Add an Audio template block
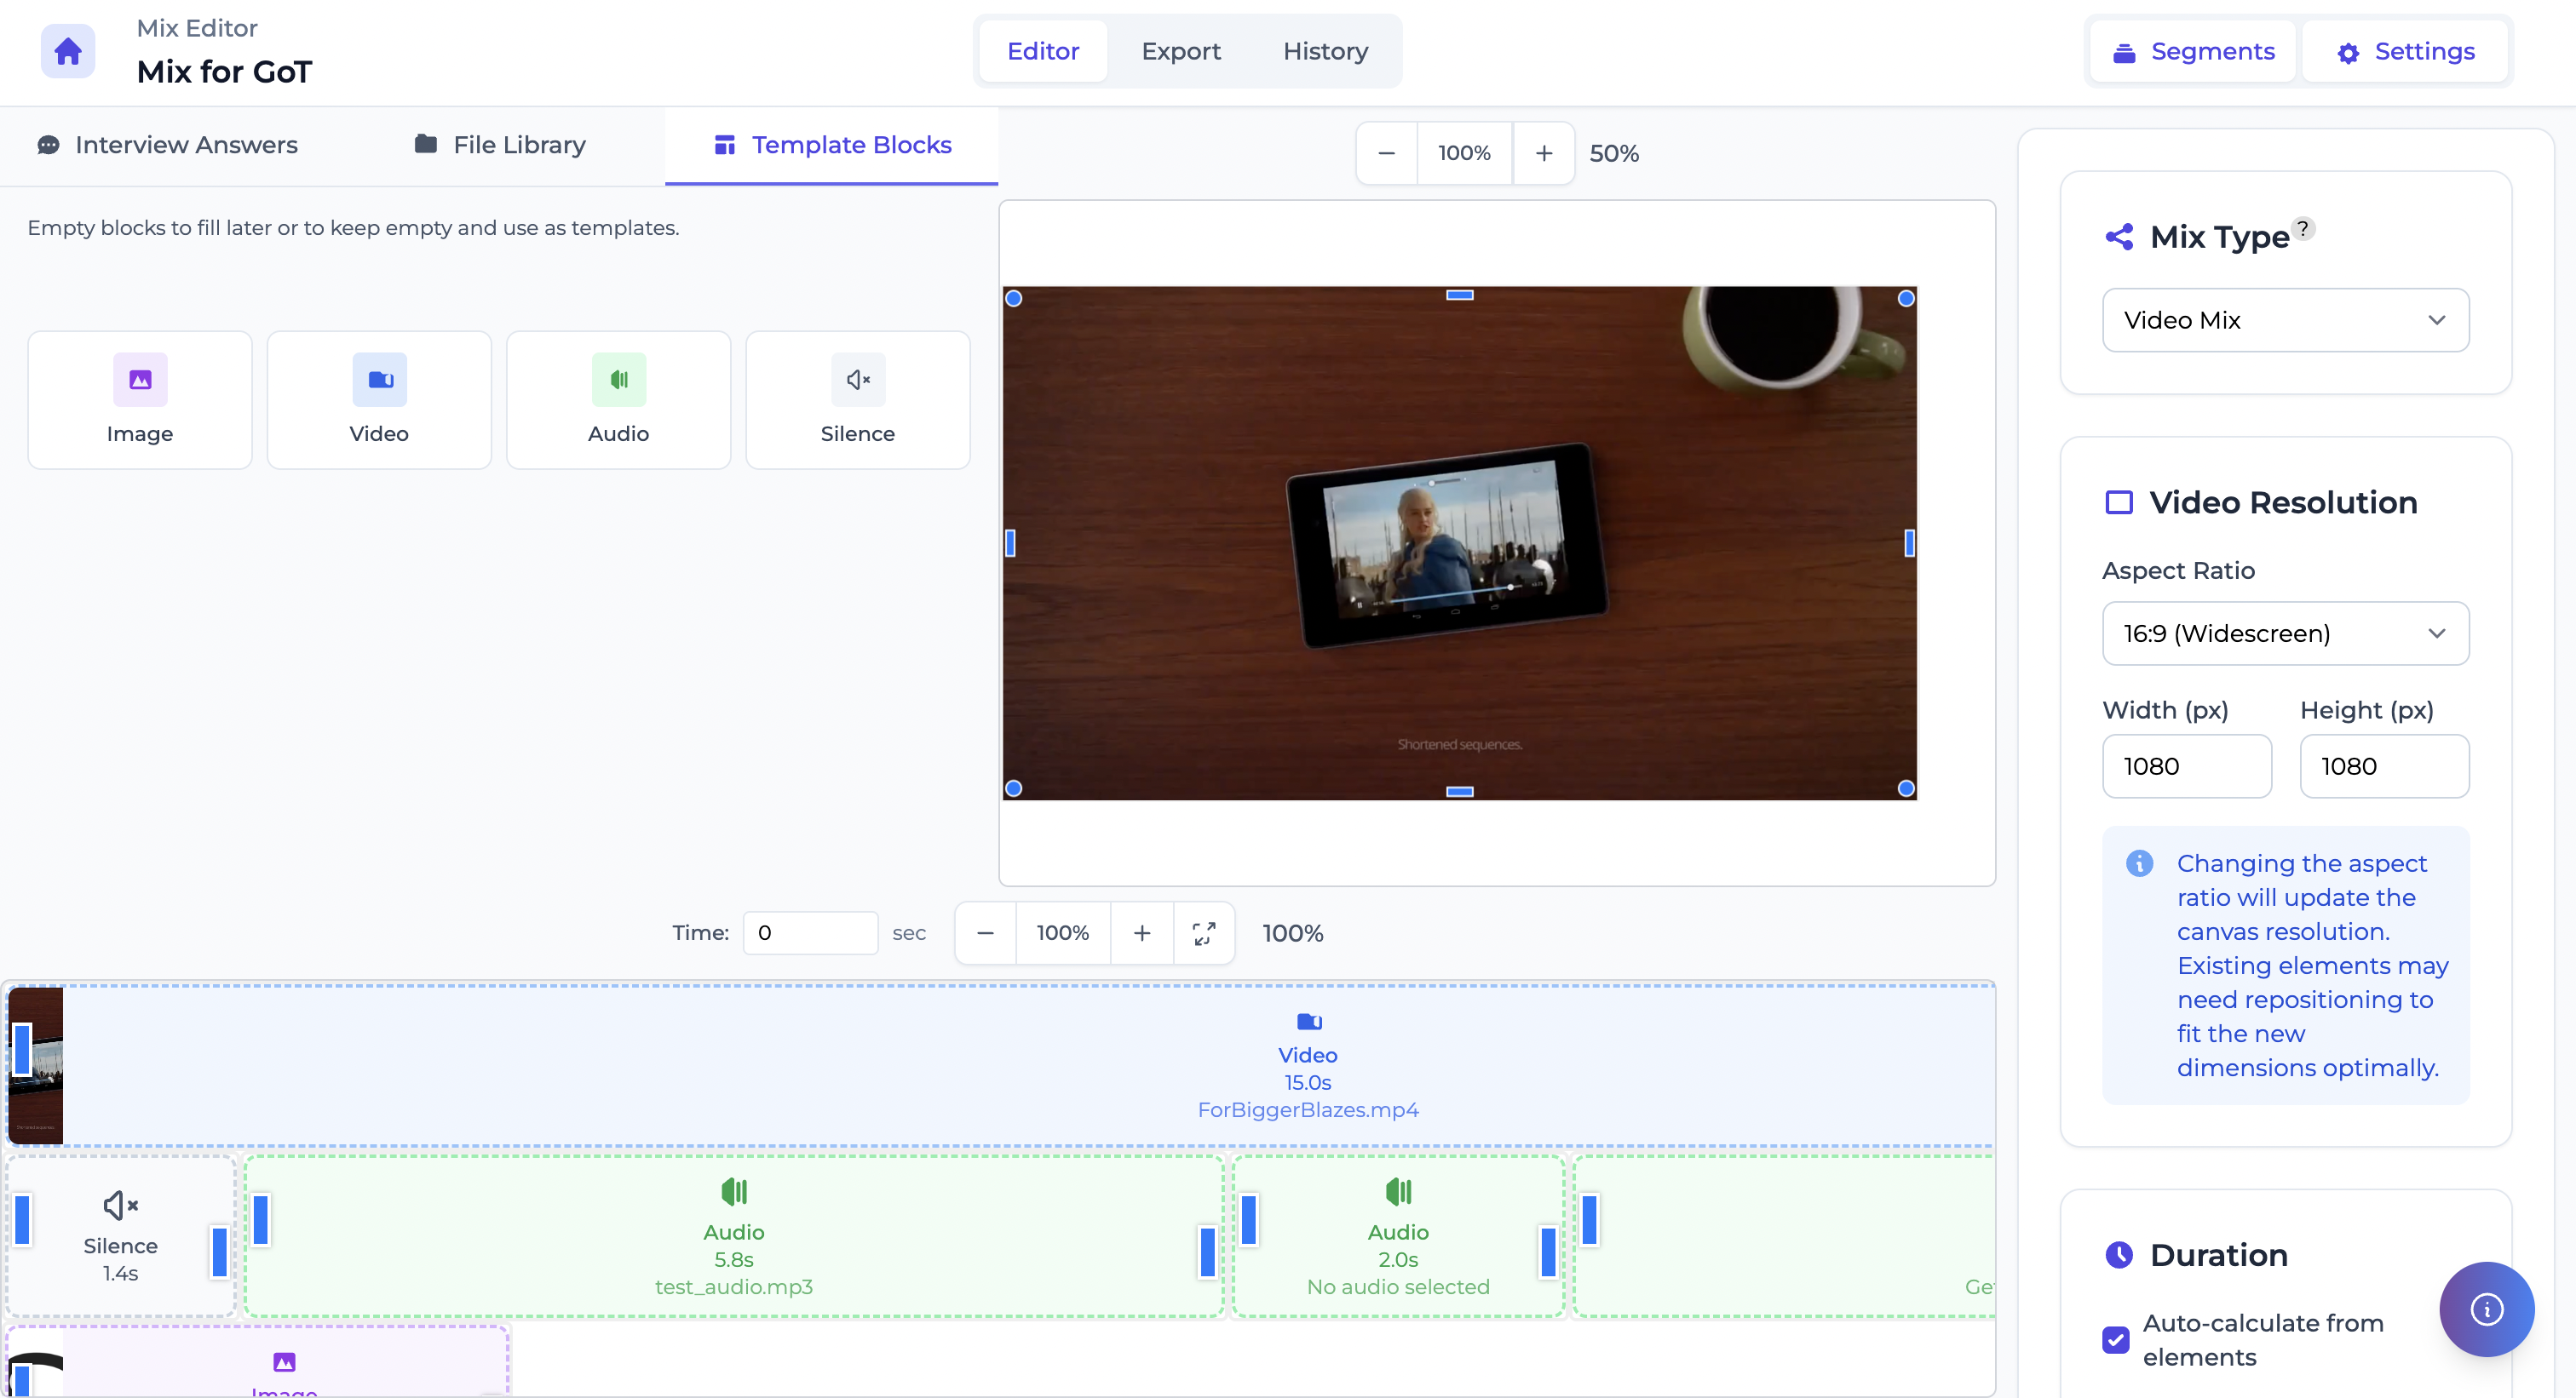This screenshot has width=2576, height=1398. [618, 399]
